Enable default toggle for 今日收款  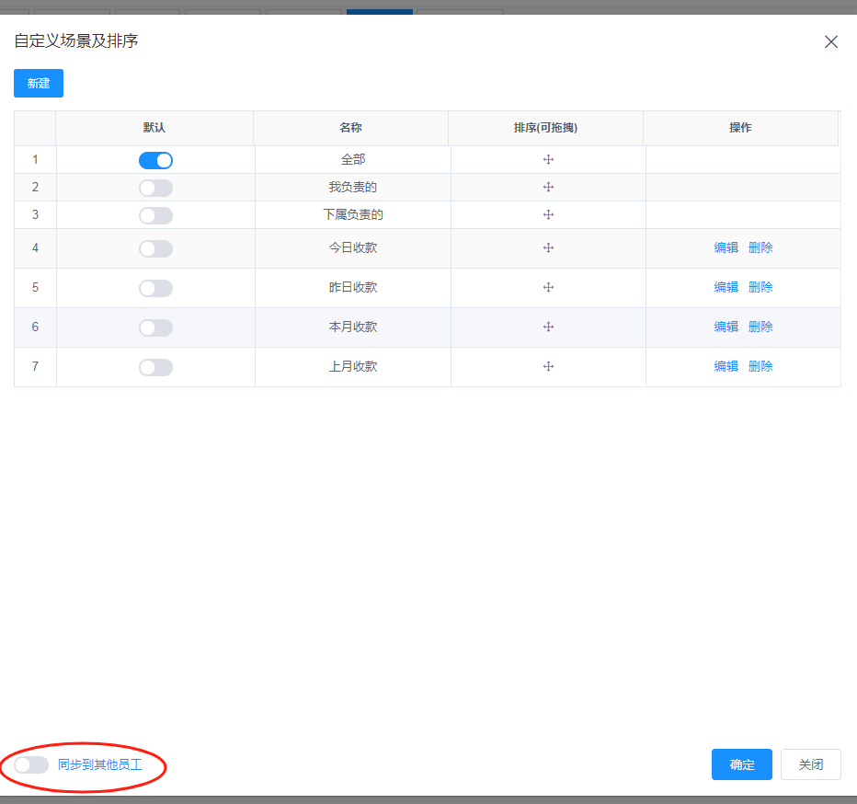(x=155, y=248)
